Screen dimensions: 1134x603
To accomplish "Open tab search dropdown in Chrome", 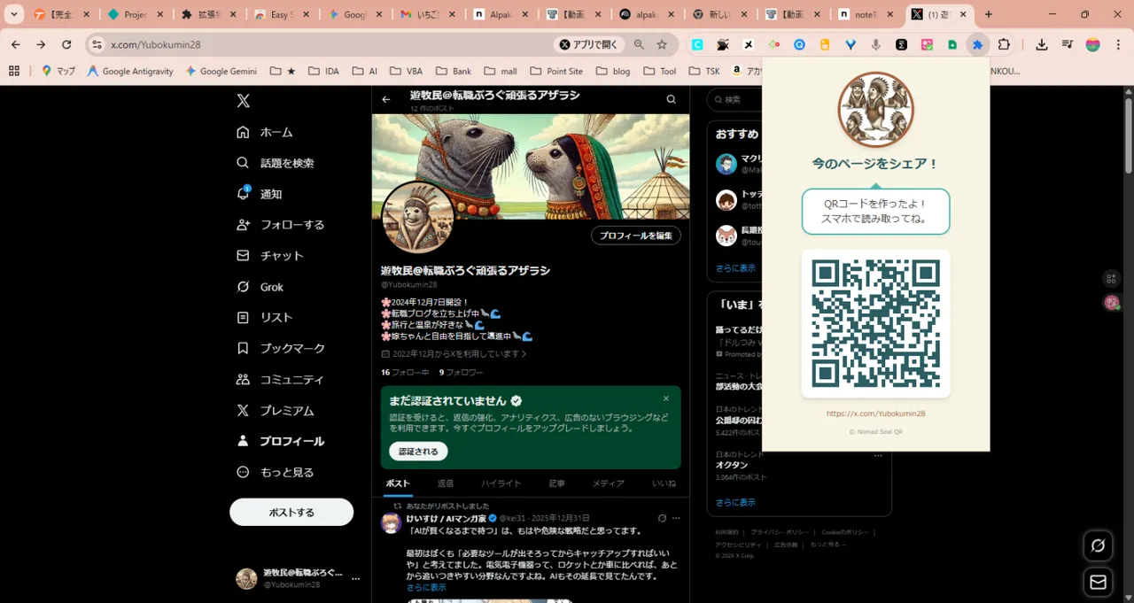I will (x=14, y=14).
